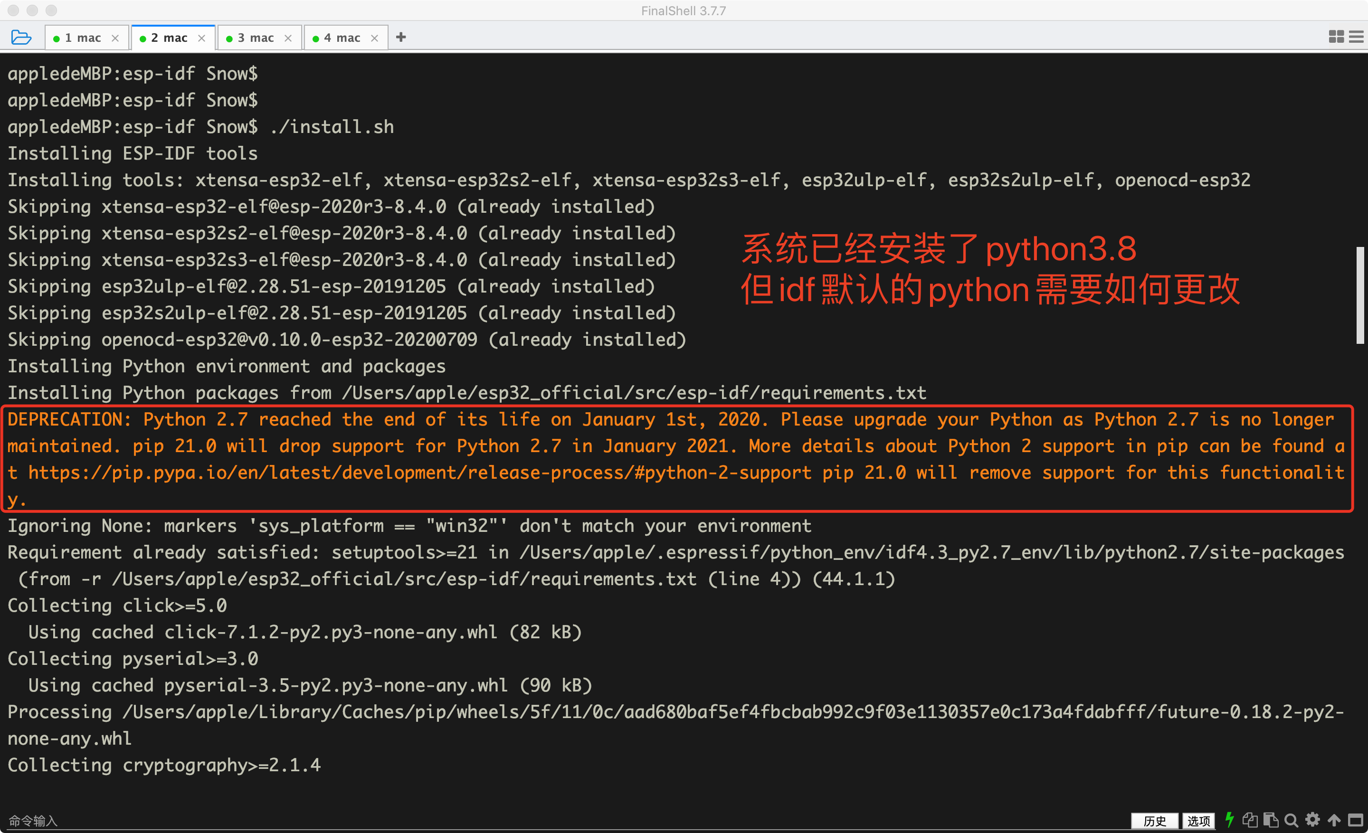Close the '3 mac' tab

(288, 38)
